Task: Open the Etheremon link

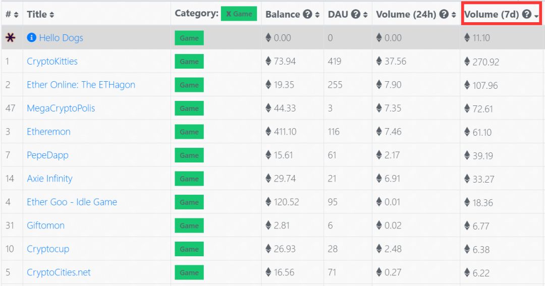Action: pyautogui.click(x=48, y=131)
